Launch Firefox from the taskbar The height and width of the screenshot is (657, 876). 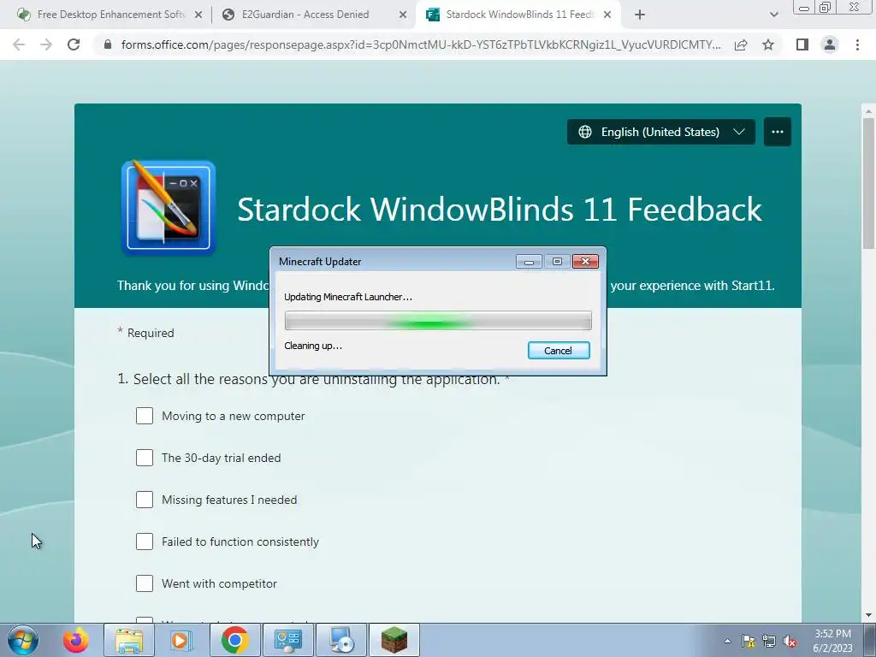click(76, 640)
